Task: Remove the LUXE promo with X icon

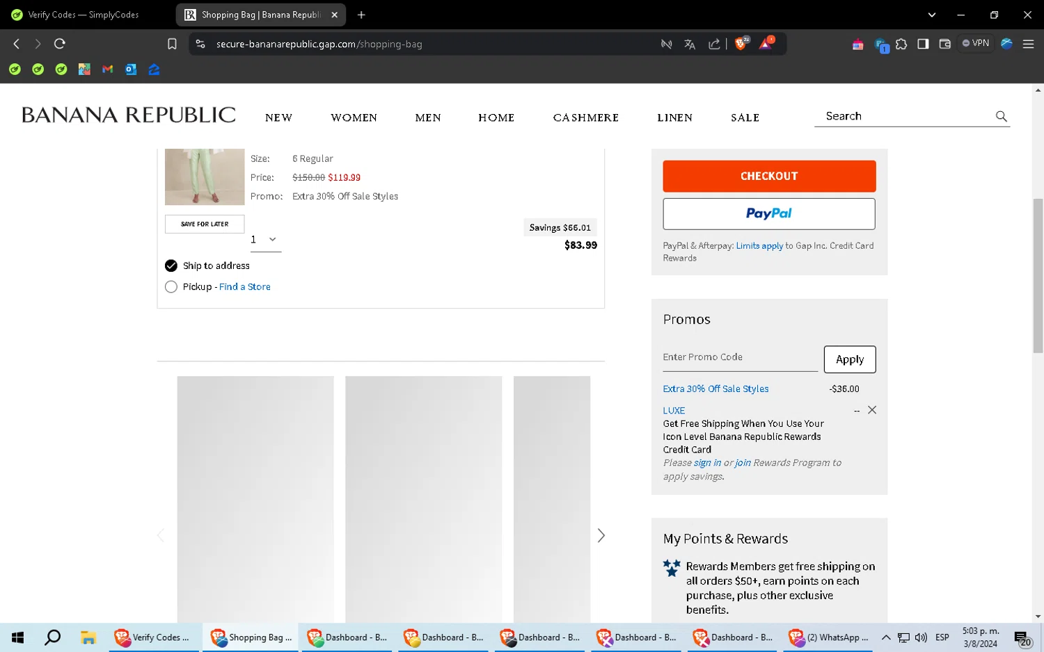Action: (872, 410)
